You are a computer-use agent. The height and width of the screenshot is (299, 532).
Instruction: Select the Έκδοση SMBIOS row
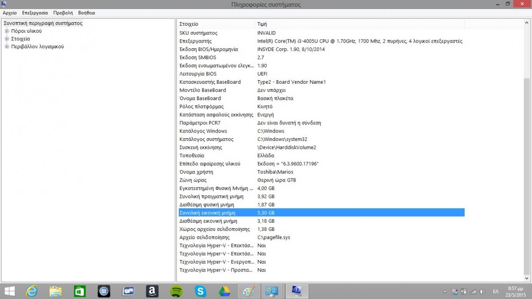(x=321, y=58)
